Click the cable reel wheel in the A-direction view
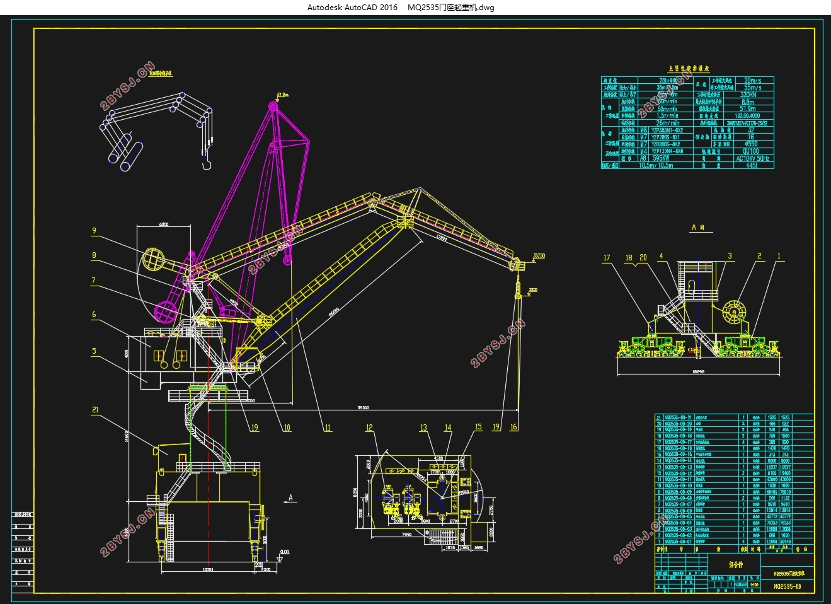Viewport: 831px width, 604px height. click(733, 313)
